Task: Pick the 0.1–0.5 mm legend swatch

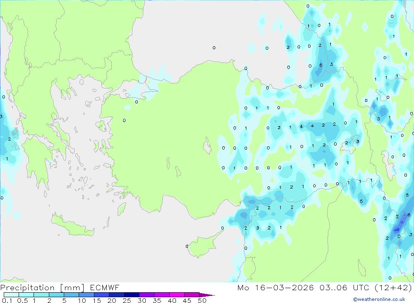Action: click(x=11, y=295)
